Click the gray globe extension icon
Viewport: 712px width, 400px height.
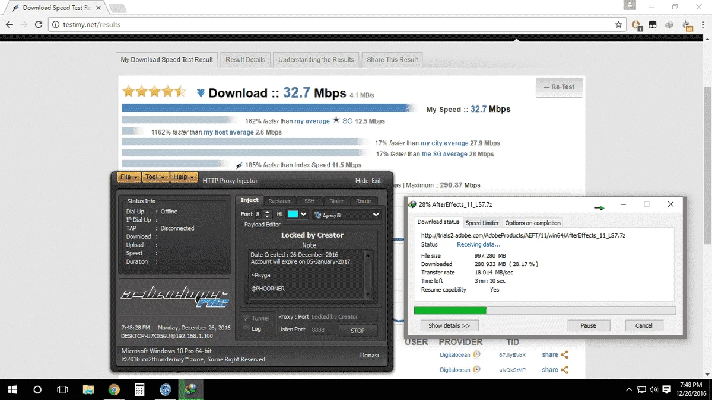(x=669, y=25)
